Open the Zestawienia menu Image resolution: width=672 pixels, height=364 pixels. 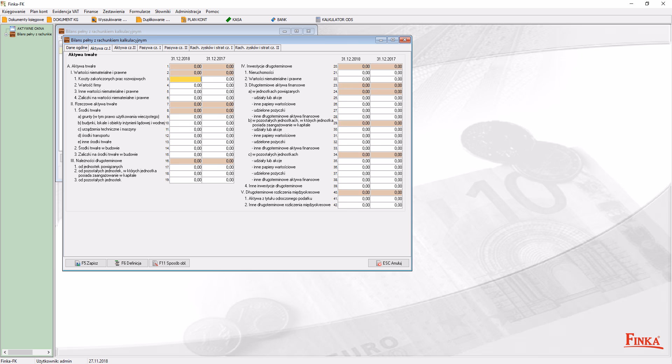pos(113,12)
